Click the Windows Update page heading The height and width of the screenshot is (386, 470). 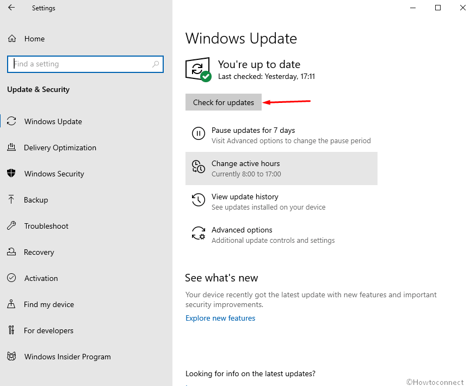tap(241, 39)
